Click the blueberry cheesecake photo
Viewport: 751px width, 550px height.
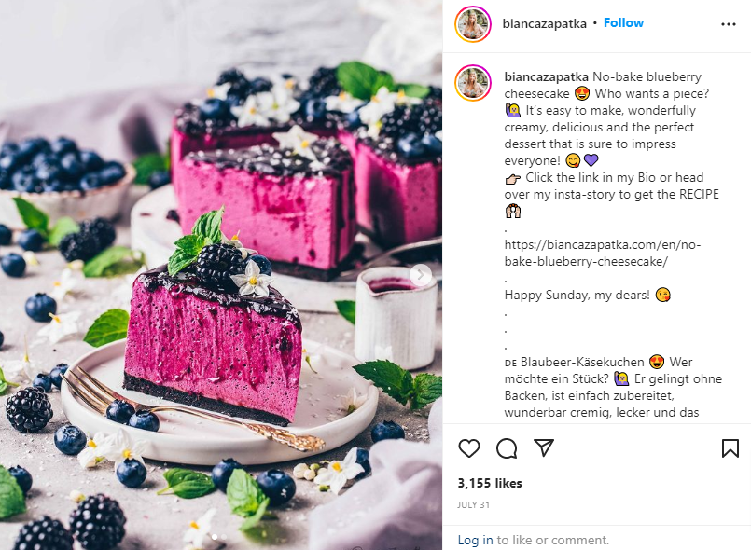tap(221, 275)
